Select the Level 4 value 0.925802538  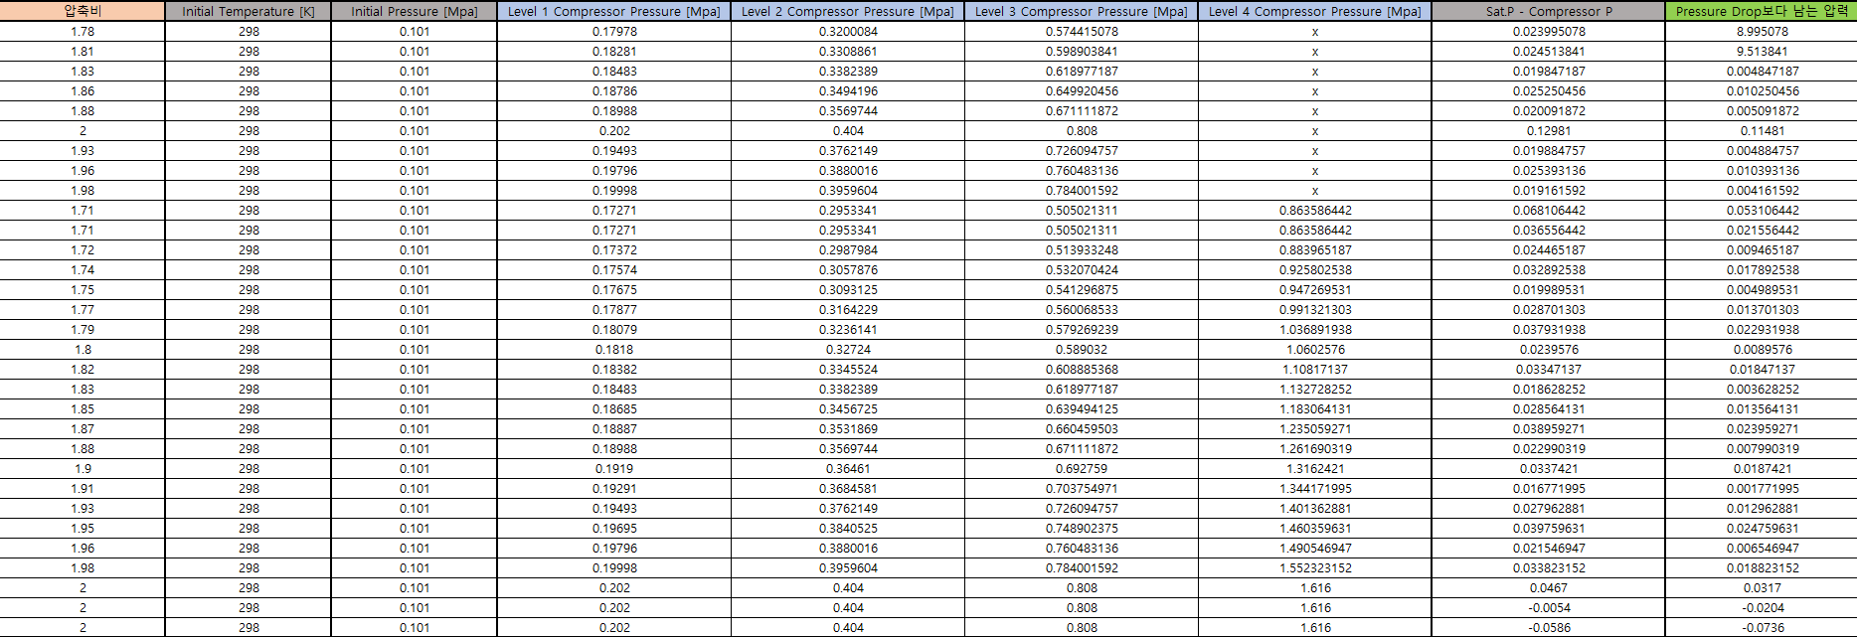[1315, 269]
